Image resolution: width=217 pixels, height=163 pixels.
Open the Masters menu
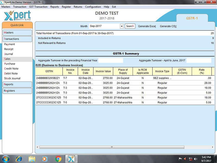tap(6, 7)
